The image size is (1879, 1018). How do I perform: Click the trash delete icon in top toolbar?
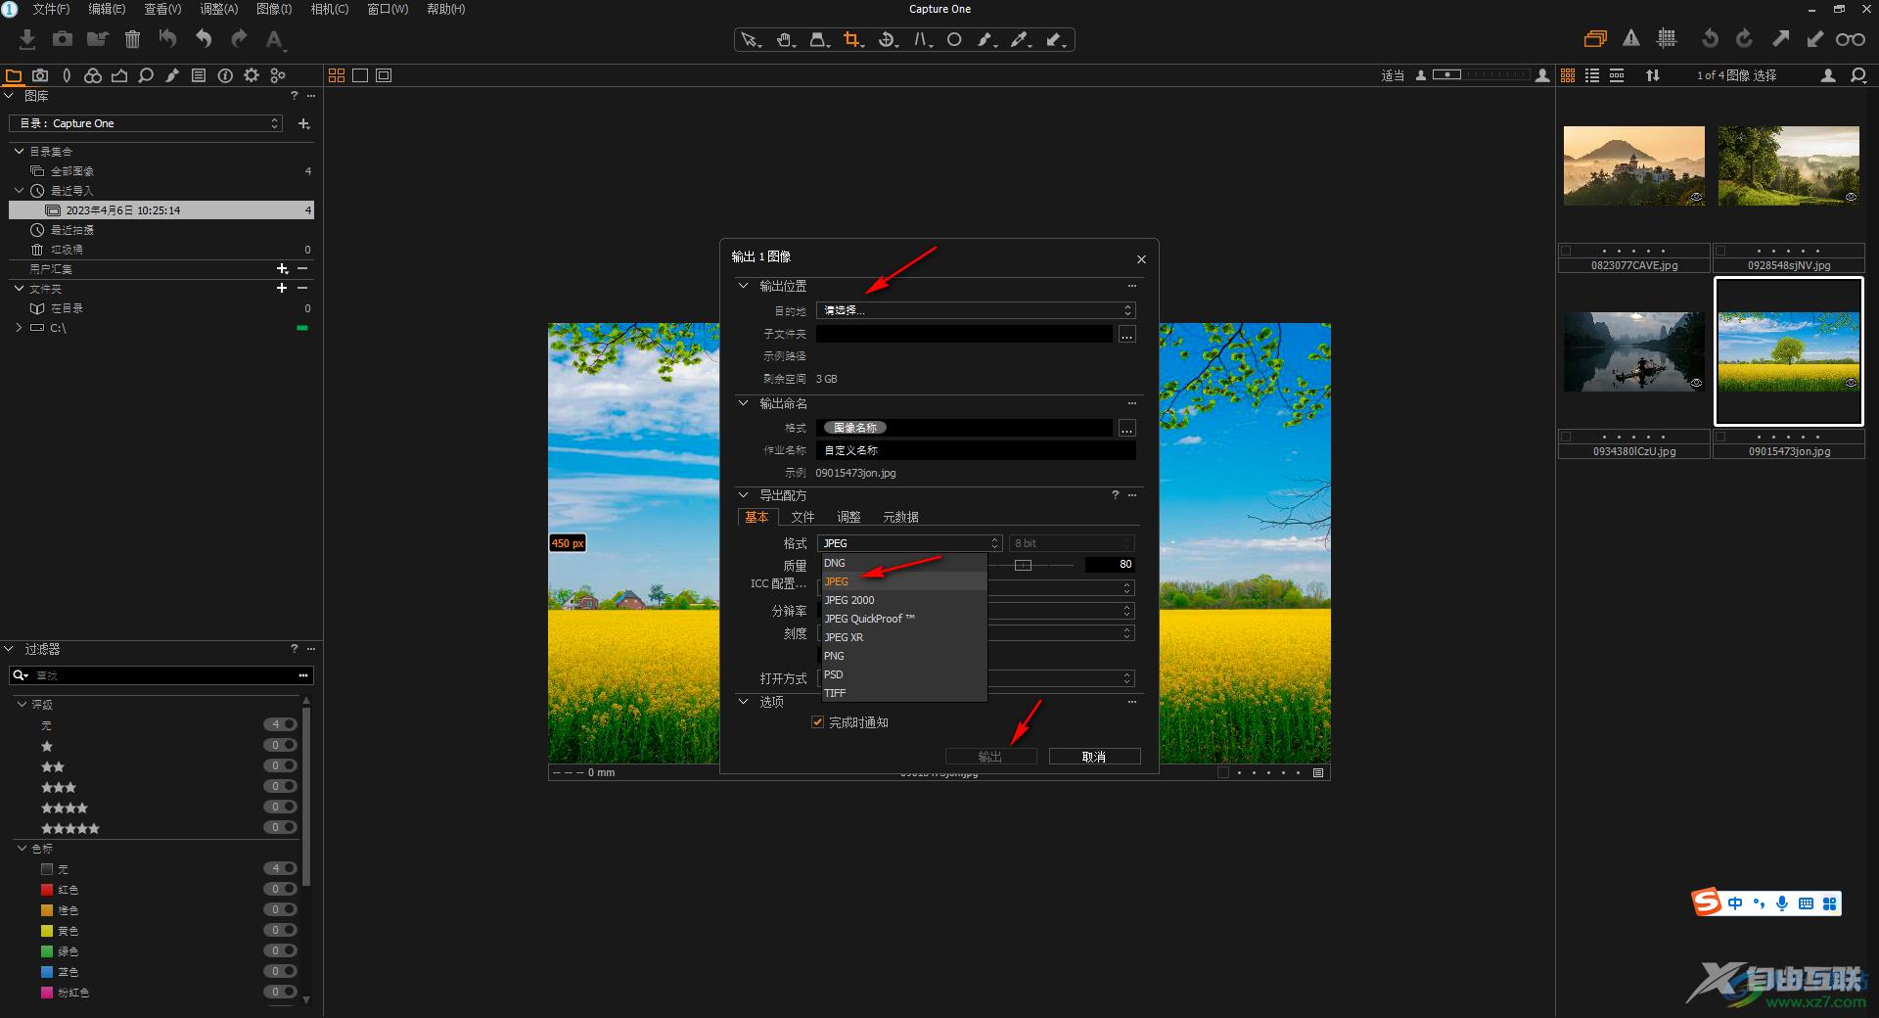point(133,39)
